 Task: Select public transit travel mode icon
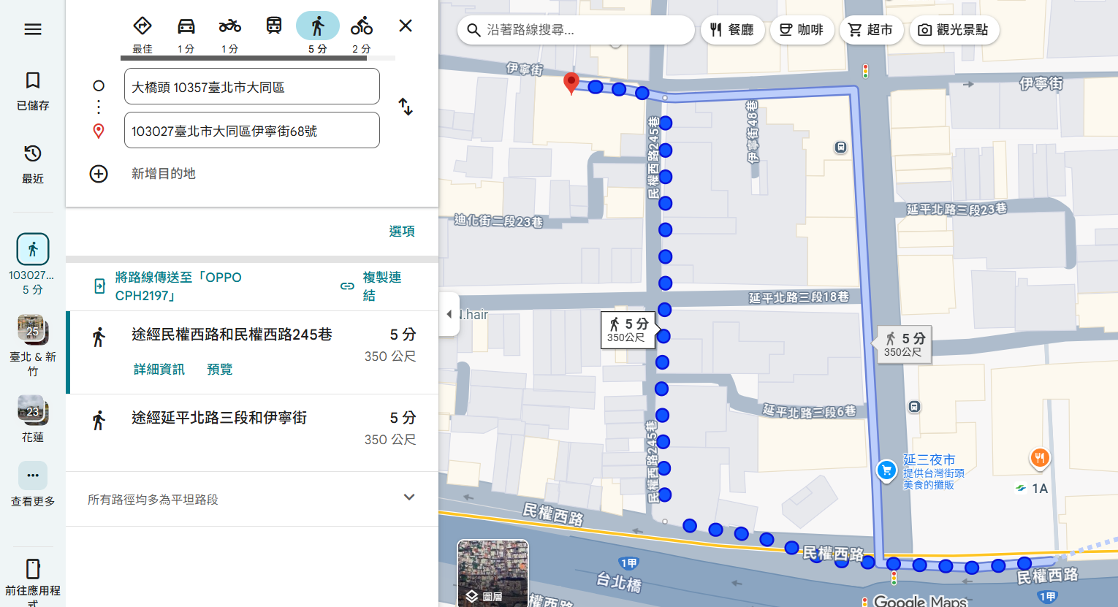pyautogui.click(x=274, y=27)
